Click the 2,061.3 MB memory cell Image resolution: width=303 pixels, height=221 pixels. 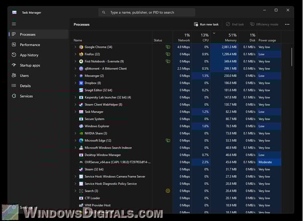coord(225,47)
